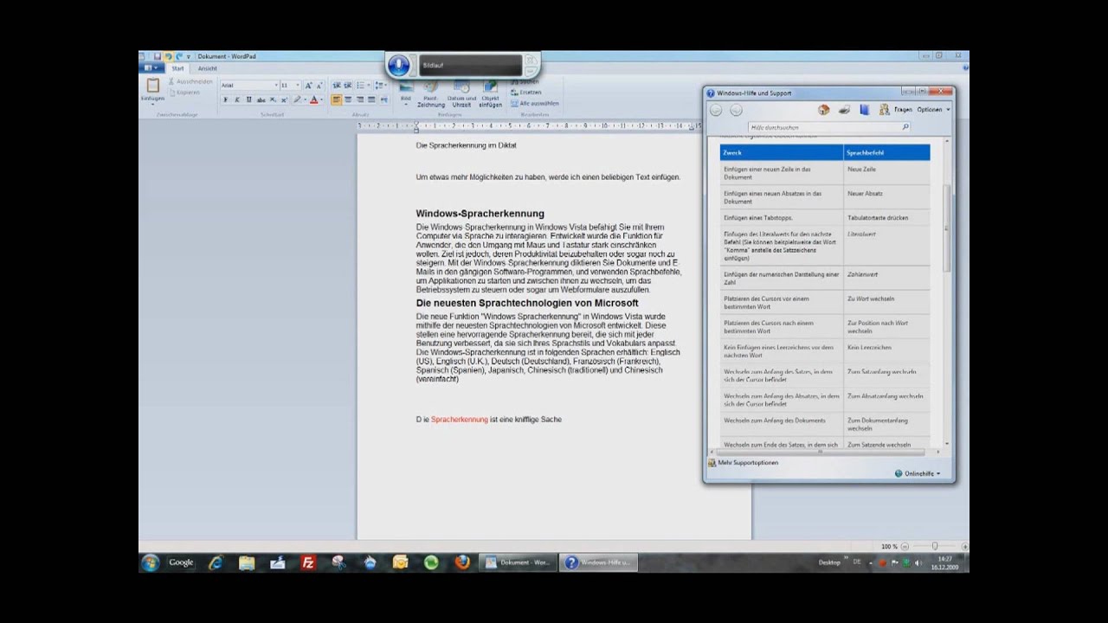
Task: Insert Datum und Uhrzeit
Action: [x=462, y=93]
